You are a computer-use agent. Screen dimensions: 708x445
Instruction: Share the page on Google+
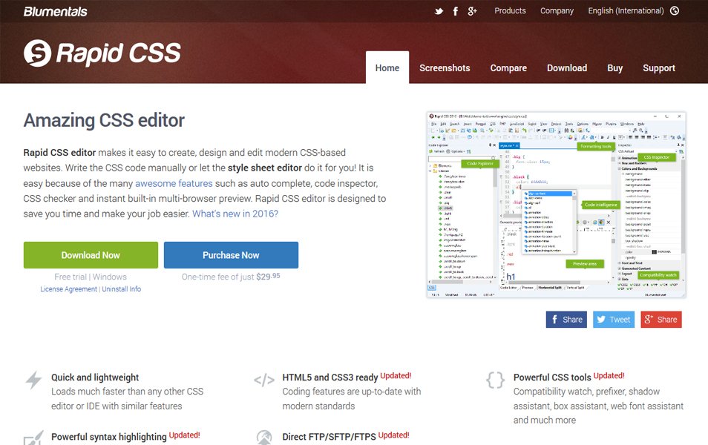[x=661, y=320]
